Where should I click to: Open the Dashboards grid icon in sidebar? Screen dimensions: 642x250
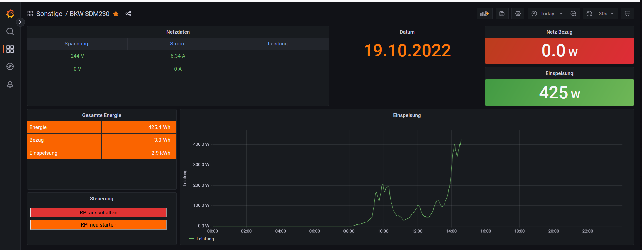[x=10, y=49]
